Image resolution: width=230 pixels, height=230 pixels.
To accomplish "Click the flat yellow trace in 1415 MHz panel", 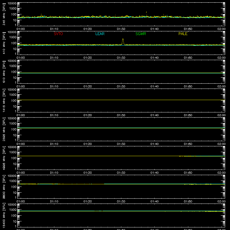I will click(x=121, y=100).
